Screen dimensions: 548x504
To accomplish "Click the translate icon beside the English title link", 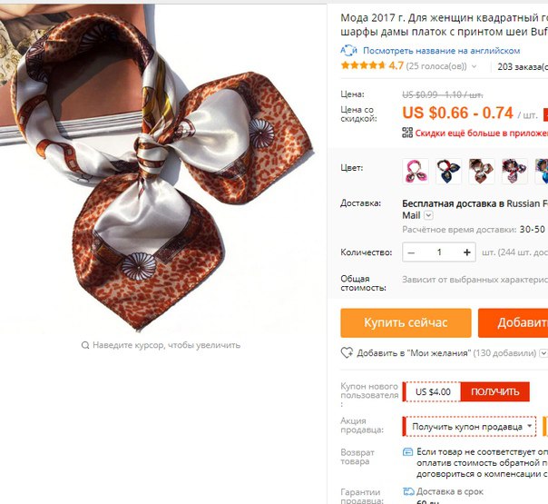I will 348,50.
